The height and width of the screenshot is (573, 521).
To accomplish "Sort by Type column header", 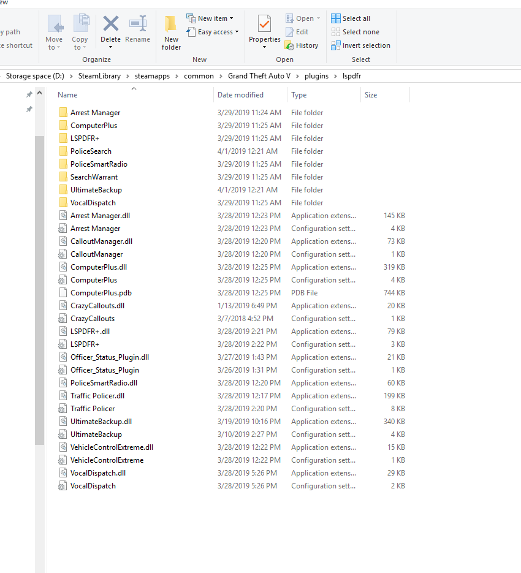I will click(299, 95).
